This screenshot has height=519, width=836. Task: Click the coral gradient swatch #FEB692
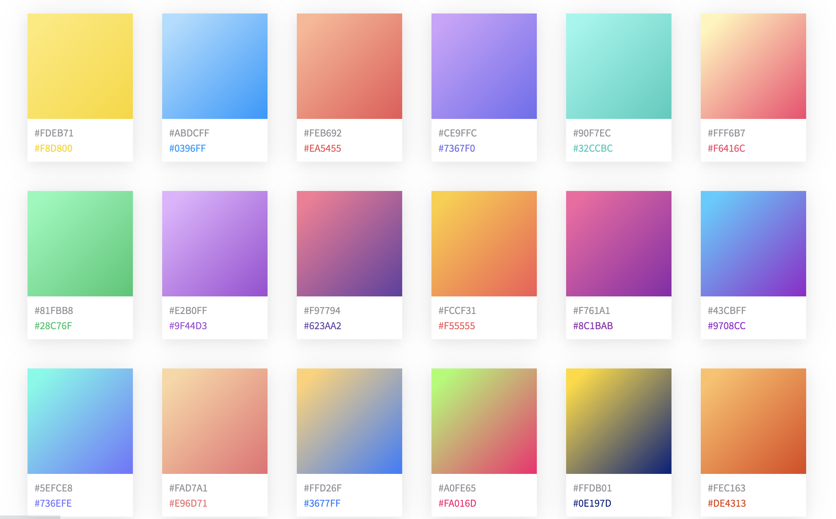[349, 66]
